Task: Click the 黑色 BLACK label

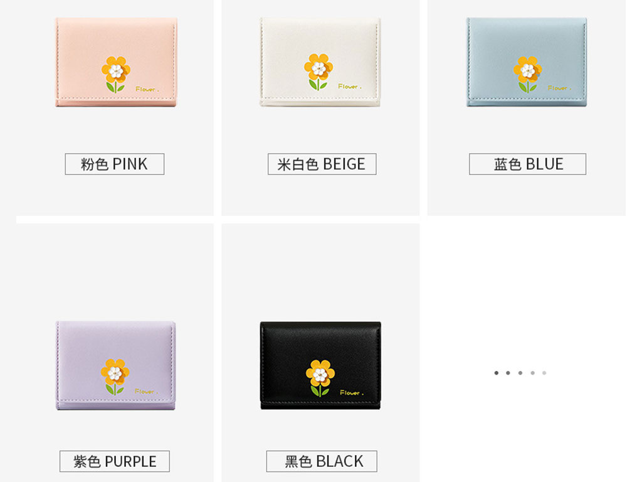Action: pos(322,461)
